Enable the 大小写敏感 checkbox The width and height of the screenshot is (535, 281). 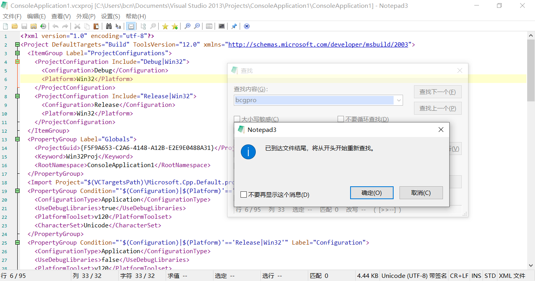[x=237, y=119]
